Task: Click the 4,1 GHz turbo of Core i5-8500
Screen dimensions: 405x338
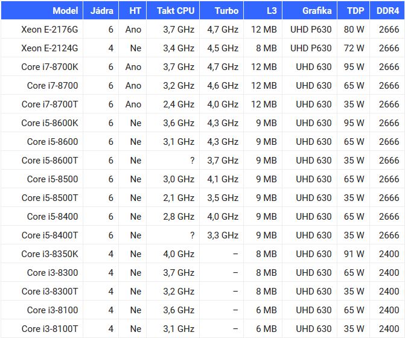Action: pos(223,179)
